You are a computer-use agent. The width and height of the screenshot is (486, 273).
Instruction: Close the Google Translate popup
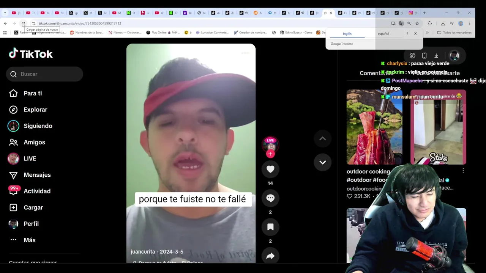(415, 34)
